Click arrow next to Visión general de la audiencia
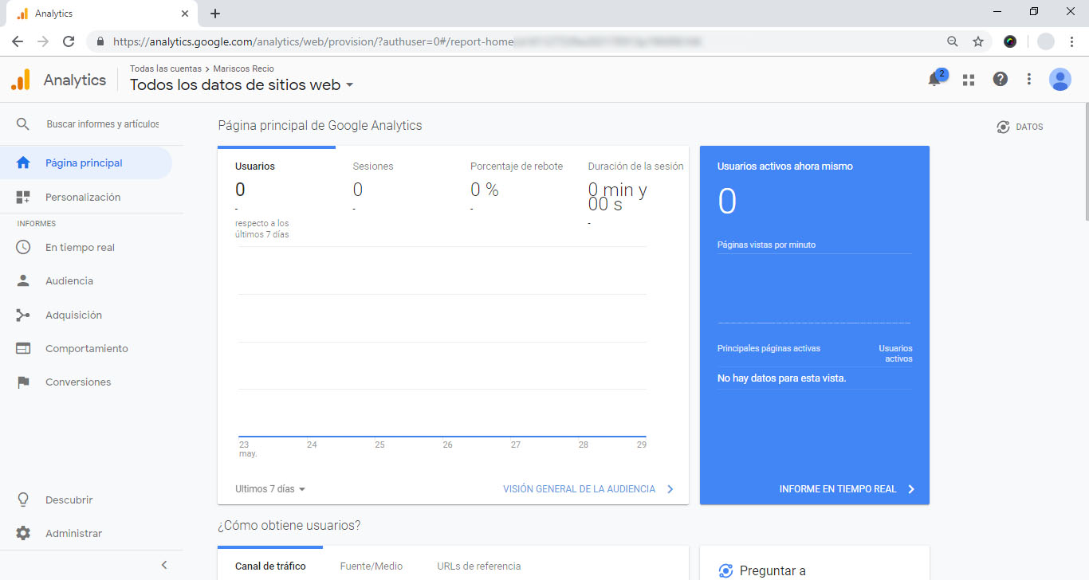The width and height of the screenshot is (1089, 580). (670, 489)
